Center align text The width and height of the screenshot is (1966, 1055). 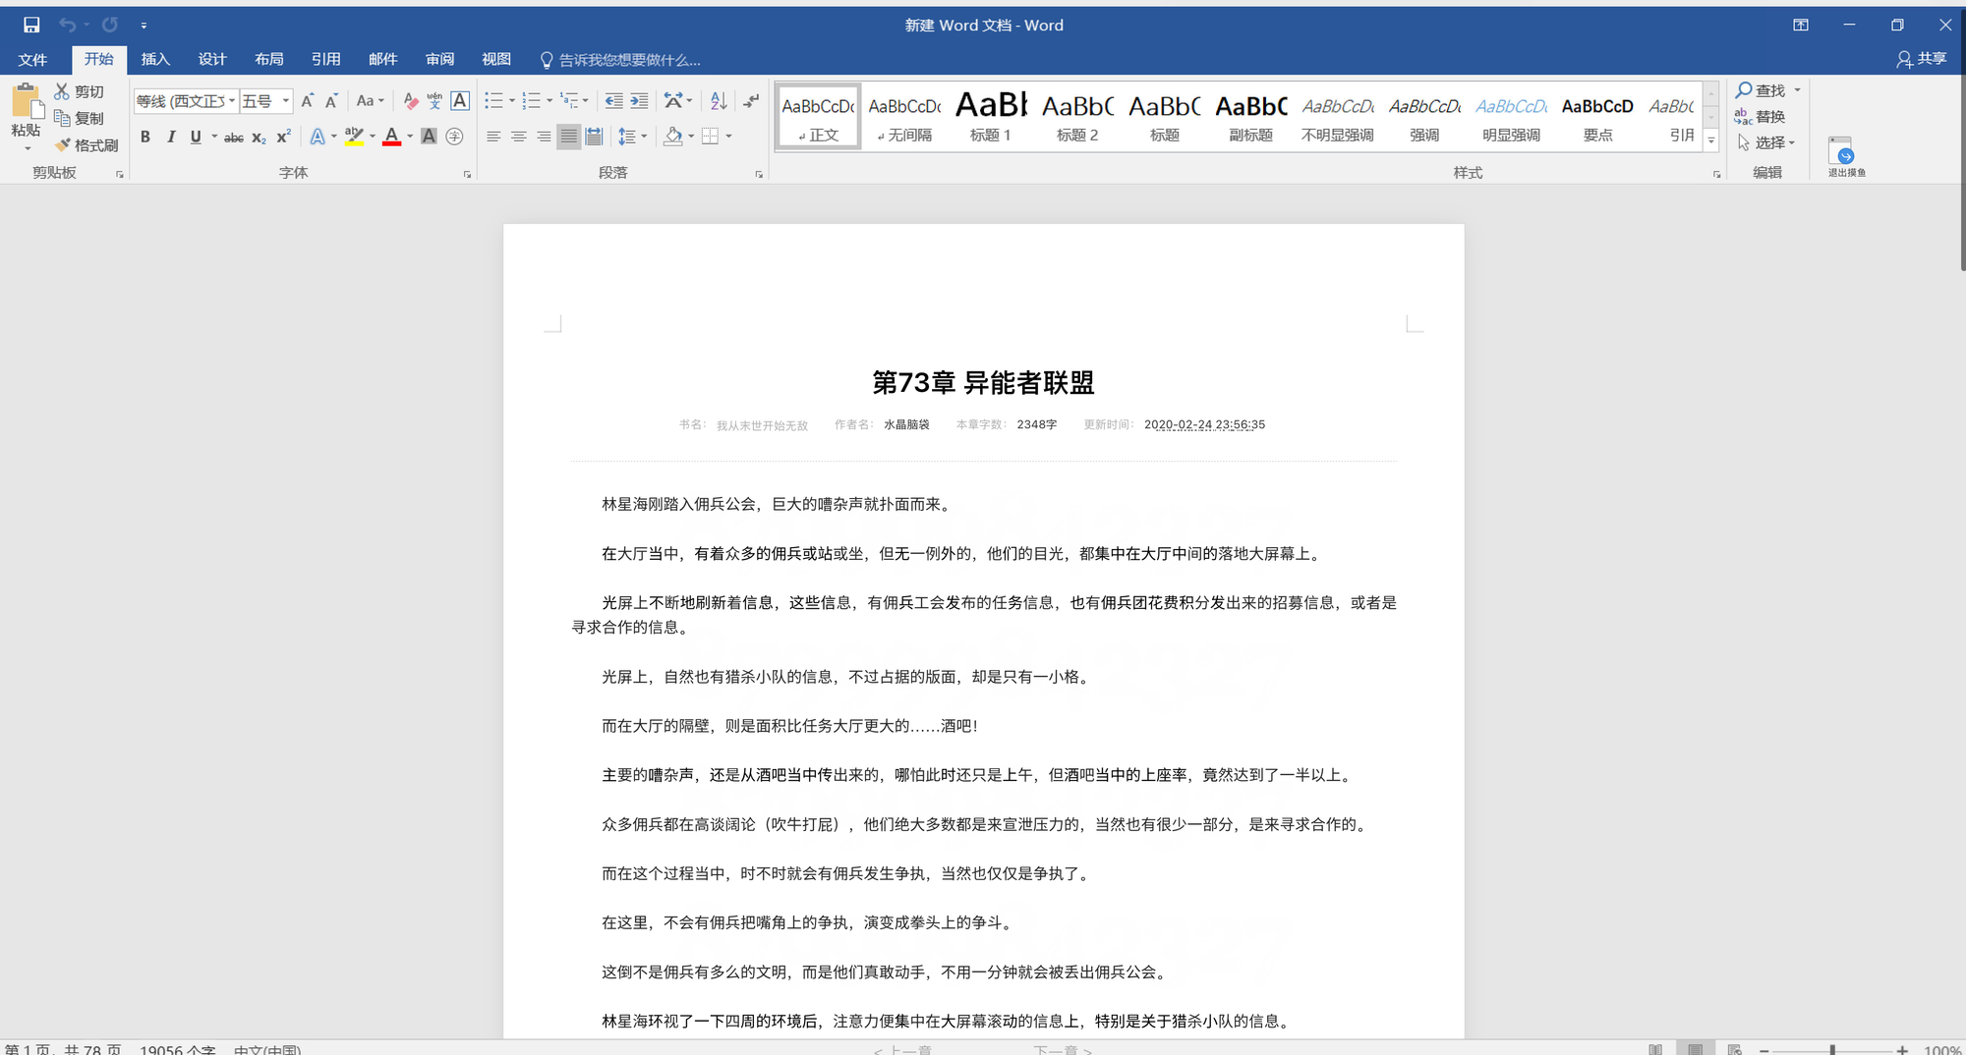(518, 137)
